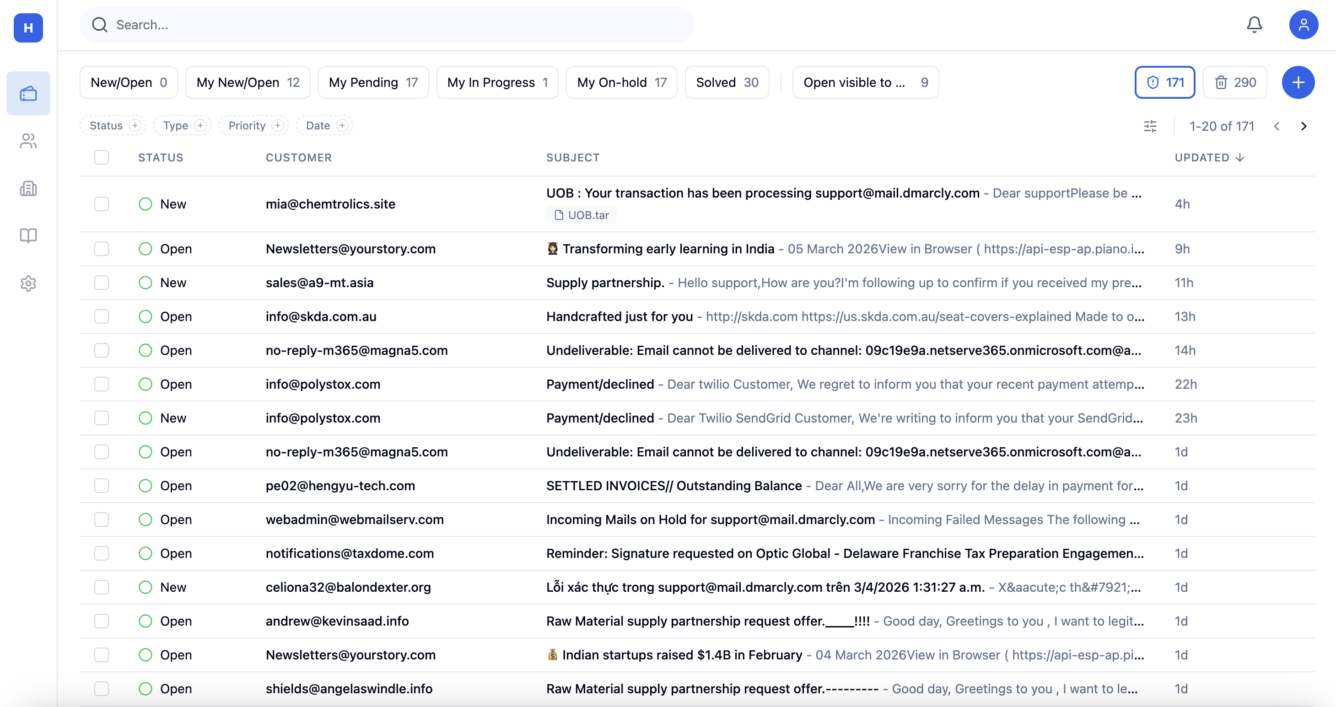The width and height of the screenshot is (1336, 707).
Task: Open Settings via the gear icon
Action: click(x=28, y=283)
